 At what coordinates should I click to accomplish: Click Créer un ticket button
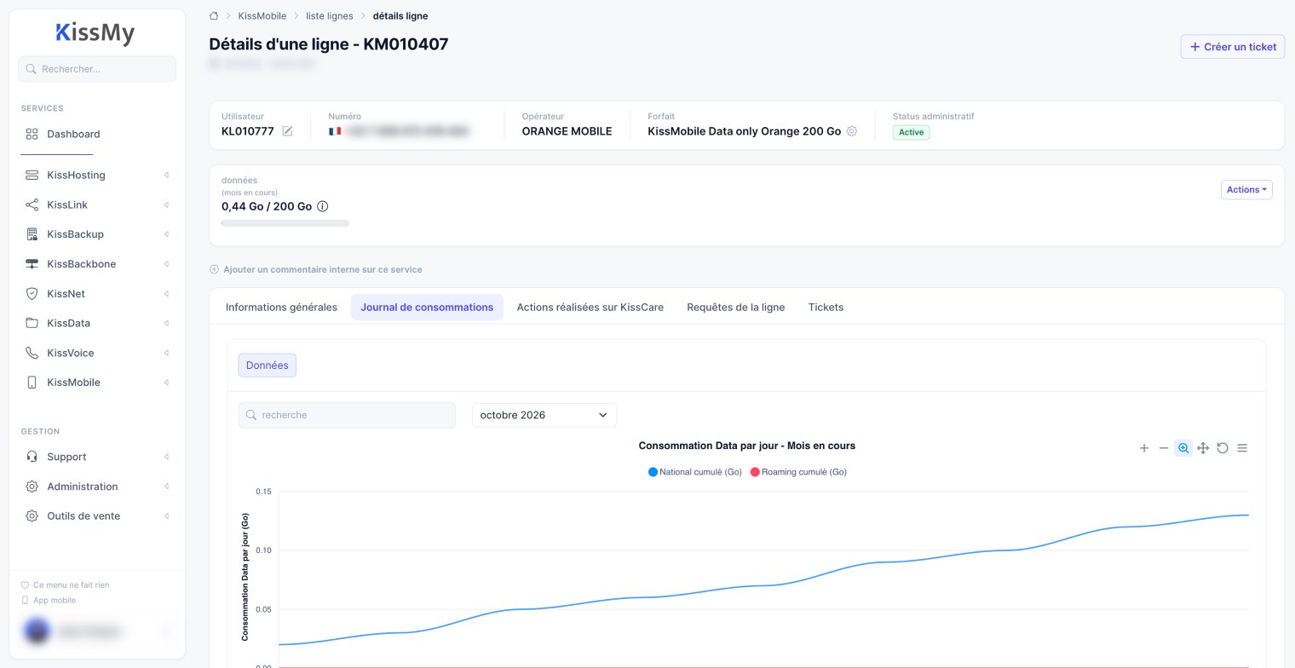click(1233, 47)
